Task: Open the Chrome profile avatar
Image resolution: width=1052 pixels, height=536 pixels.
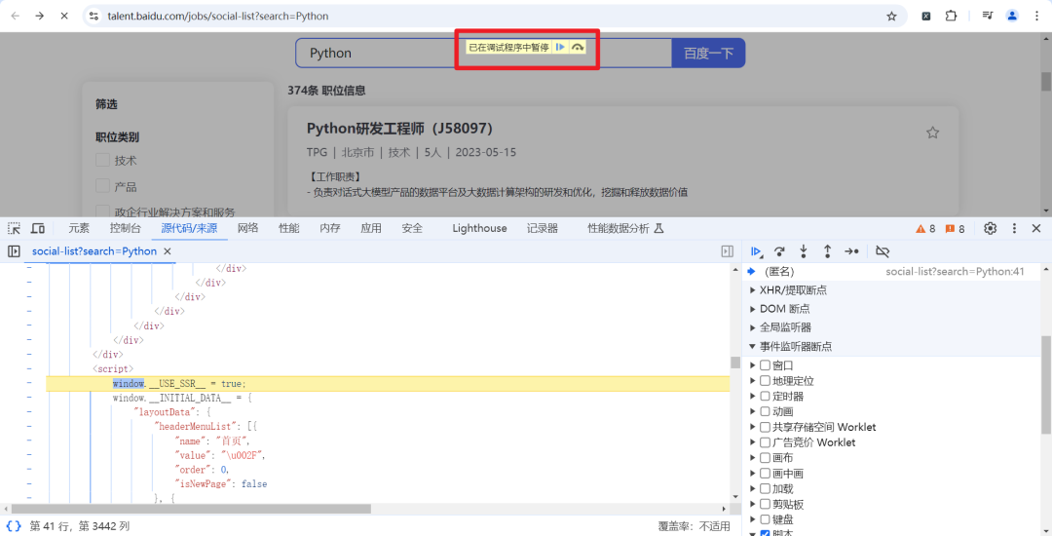Action: pyautogui.click(x=1012, y=17)
